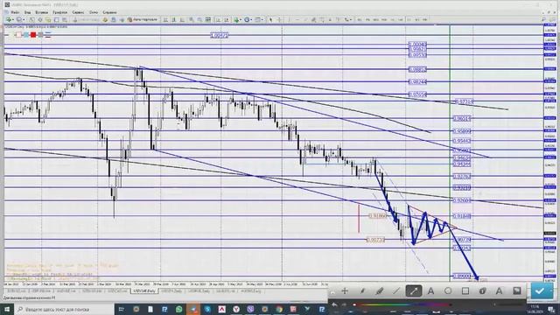Select the rectangle annotation tool
Viewport: 560px width, 315px height.
click(465, 291)
